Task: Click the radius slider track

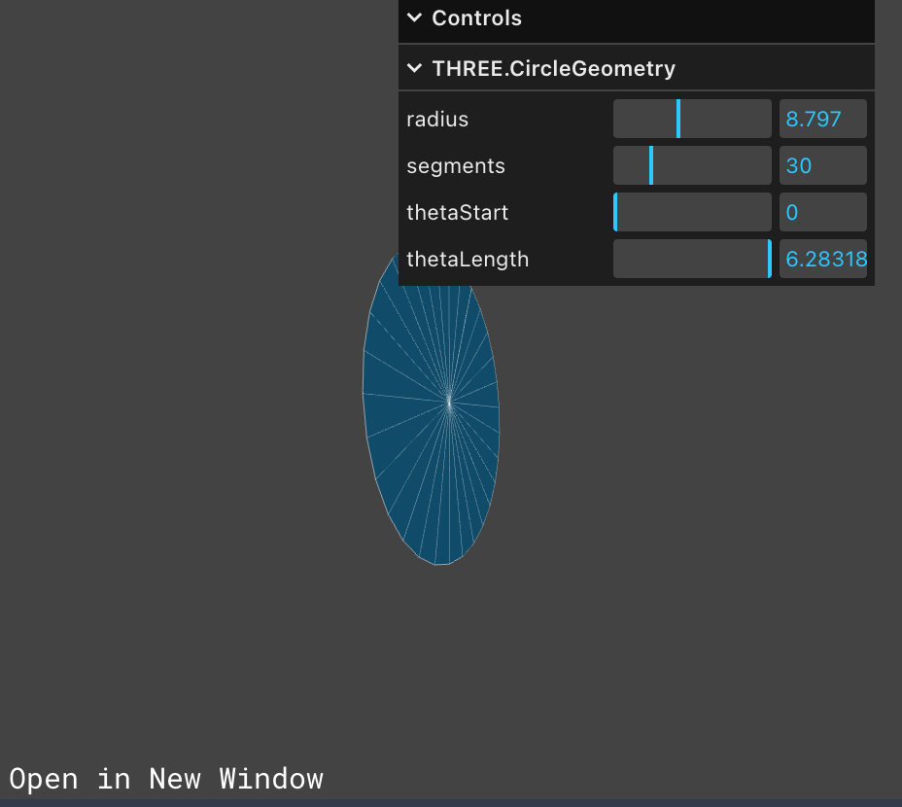Action: pos(692,119)
